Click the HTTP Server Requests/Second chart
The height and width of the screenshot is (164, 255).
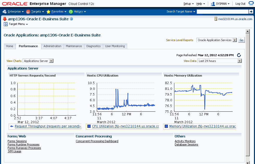(47, 99)
